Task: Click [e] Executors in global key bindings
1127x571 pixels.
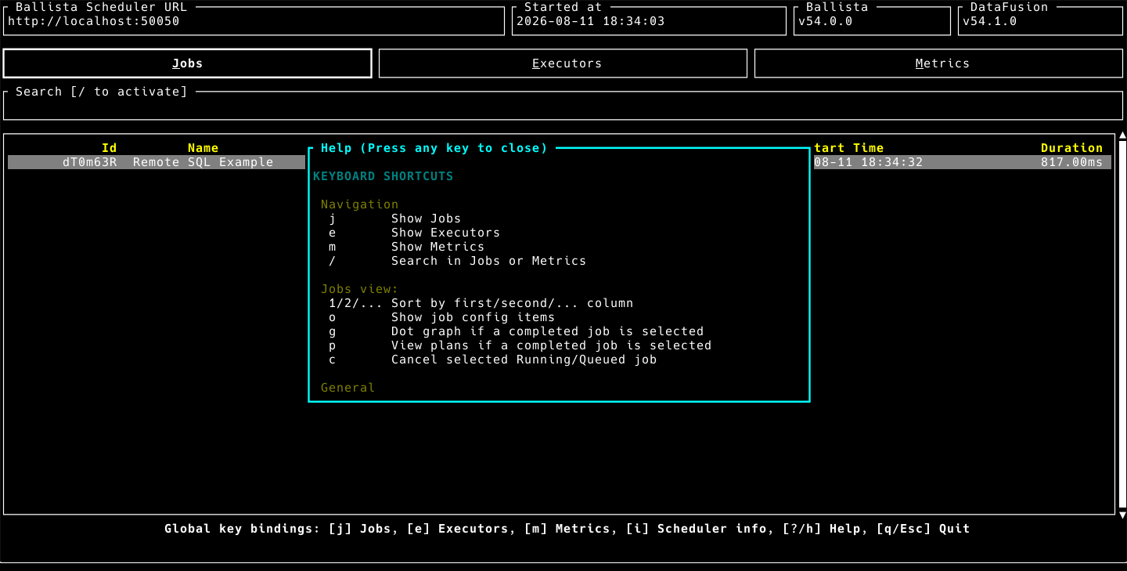Action: click(x=459, y=529)
